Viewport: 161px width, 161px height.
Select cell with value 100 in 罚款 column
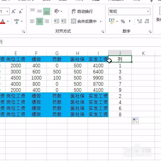click(57, 78)
